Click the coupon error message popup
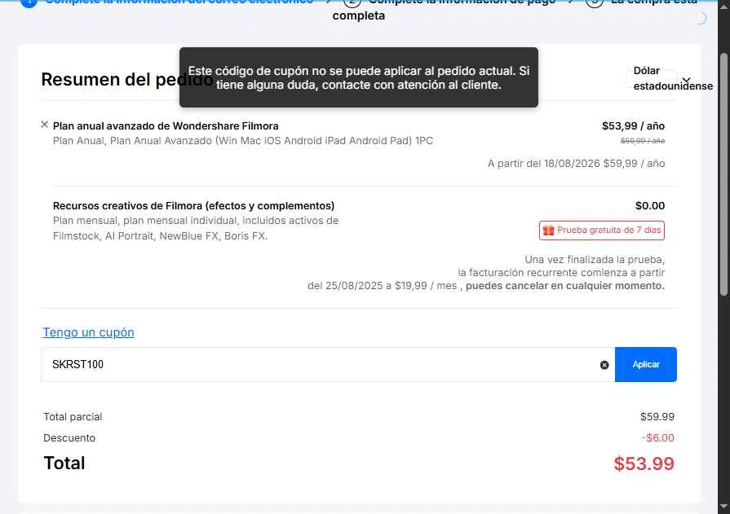730x514 pixels. pos(359,77)
